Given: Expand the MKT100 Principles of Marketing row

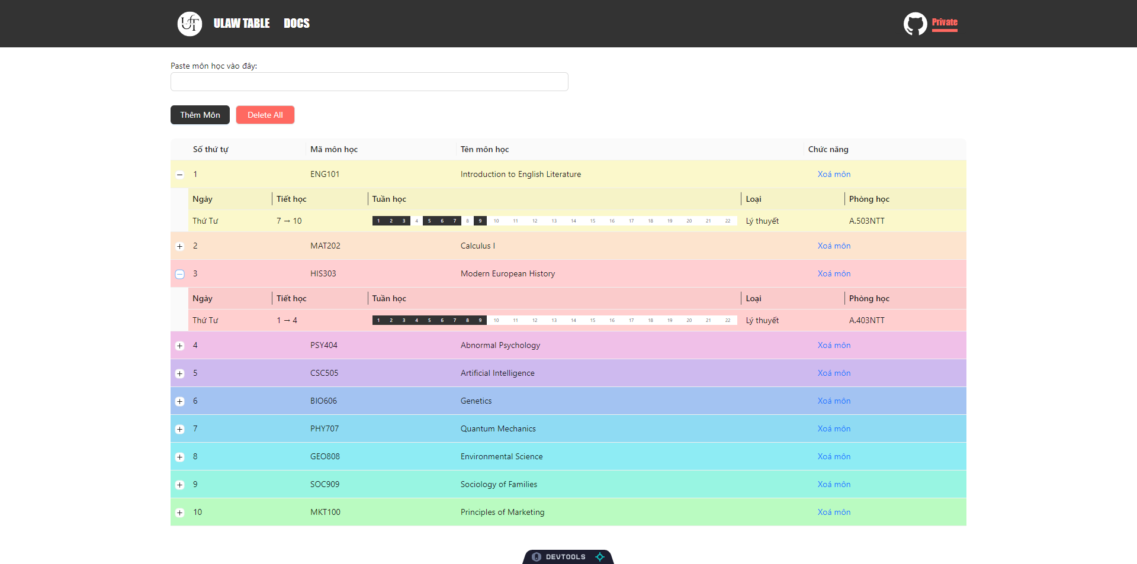Looking at the screenshot, I should coord(180,513).
